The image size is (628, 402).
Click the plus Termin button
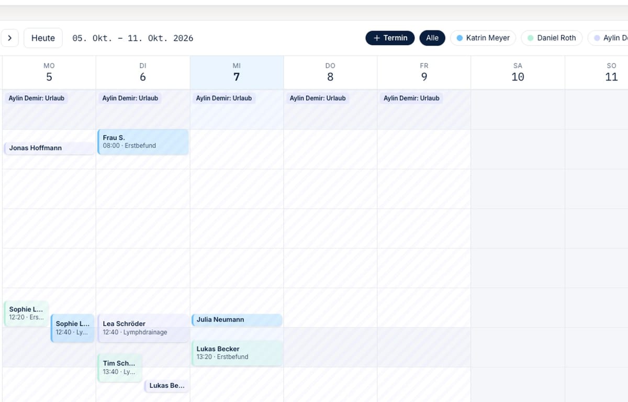(x=390, y=38)
